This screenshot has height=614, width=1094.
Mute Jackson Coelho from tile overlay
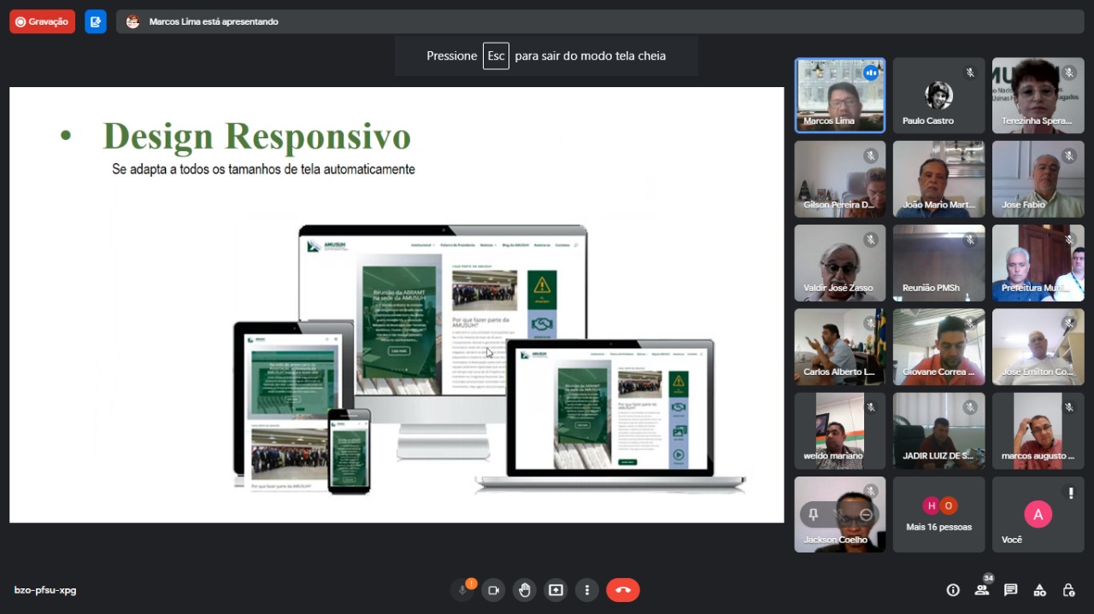click(840, 515)
